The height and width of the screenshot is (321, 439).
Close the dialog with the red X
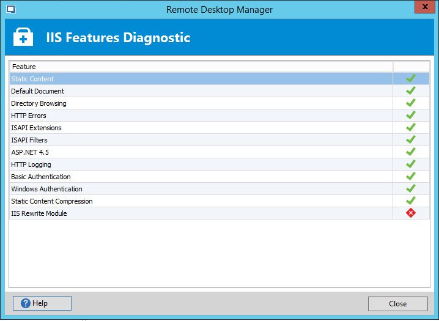tap(425, 7)
